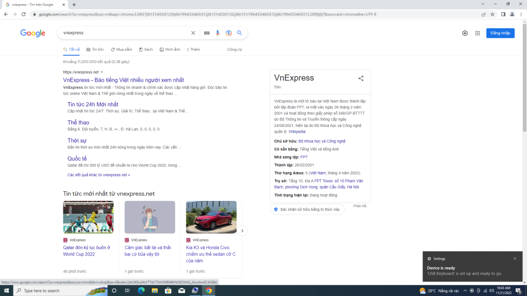The image size is (527, 296).
Task: Share the VnExpress knowledge panel
Action: coord(361,78)
